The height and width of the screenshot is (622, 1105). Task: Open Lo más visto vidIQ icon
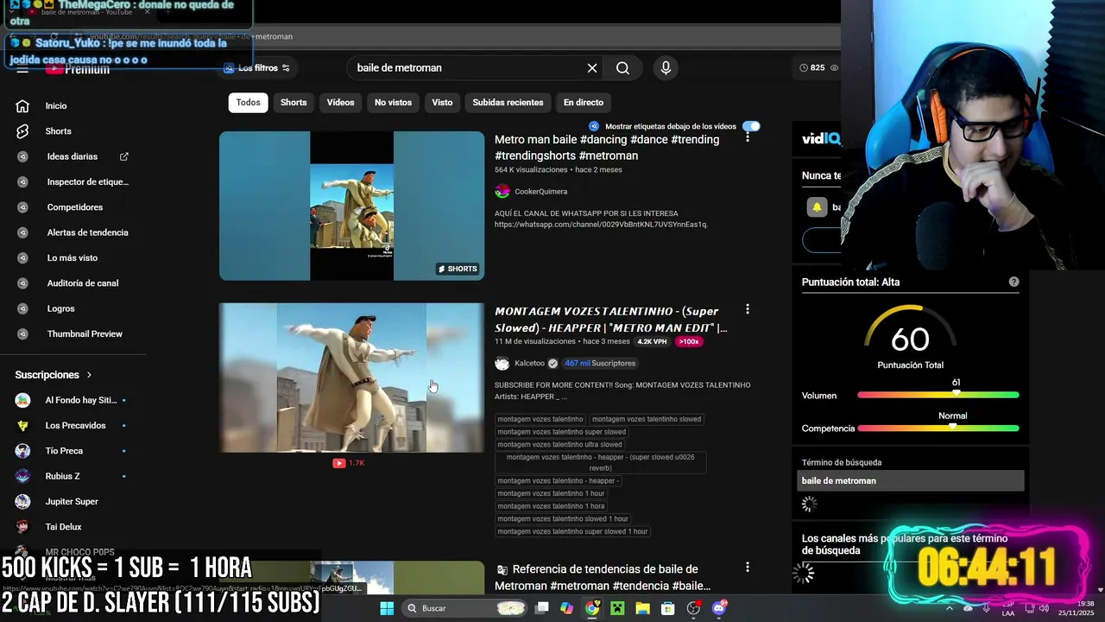23,258
